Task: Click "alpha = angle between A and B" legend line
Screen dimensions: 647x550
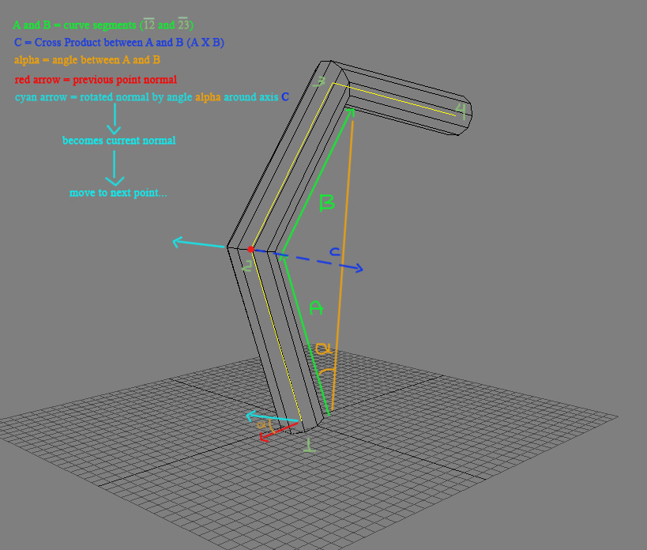Action: click(87, 60)
